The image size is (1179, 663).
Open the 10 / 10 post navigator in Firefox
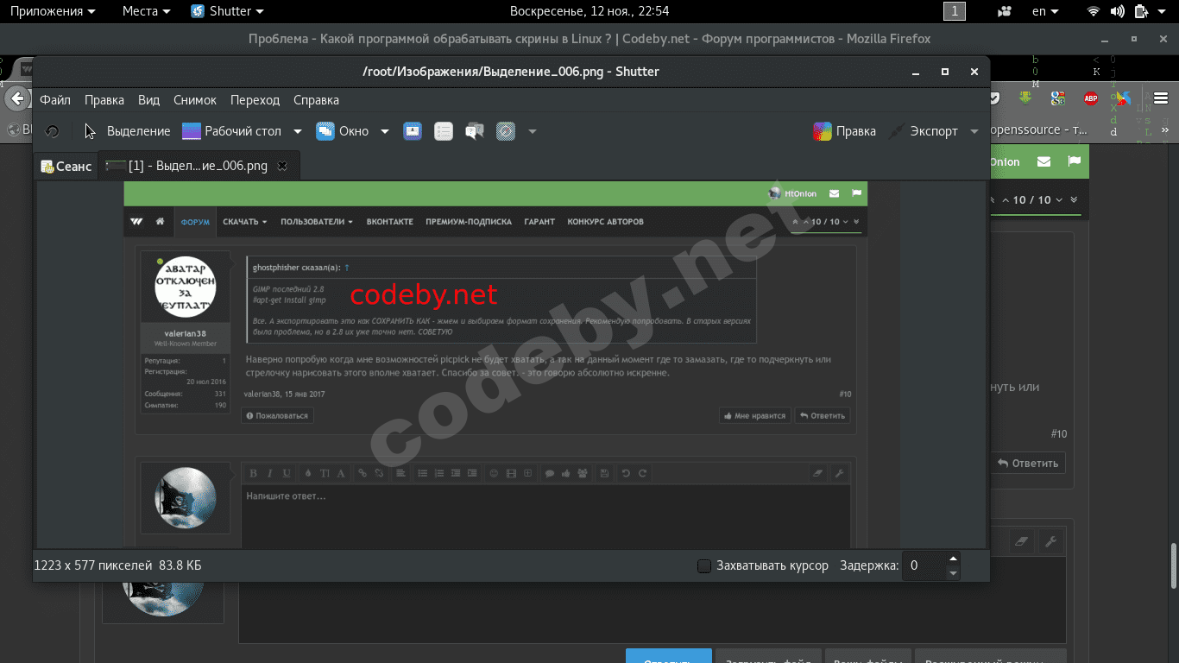pos(1032,199)
